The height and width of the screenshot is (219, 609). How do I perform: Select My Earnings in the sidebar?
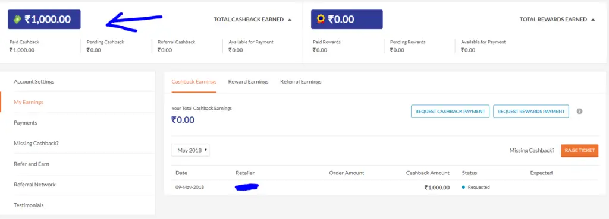point(29,102)
